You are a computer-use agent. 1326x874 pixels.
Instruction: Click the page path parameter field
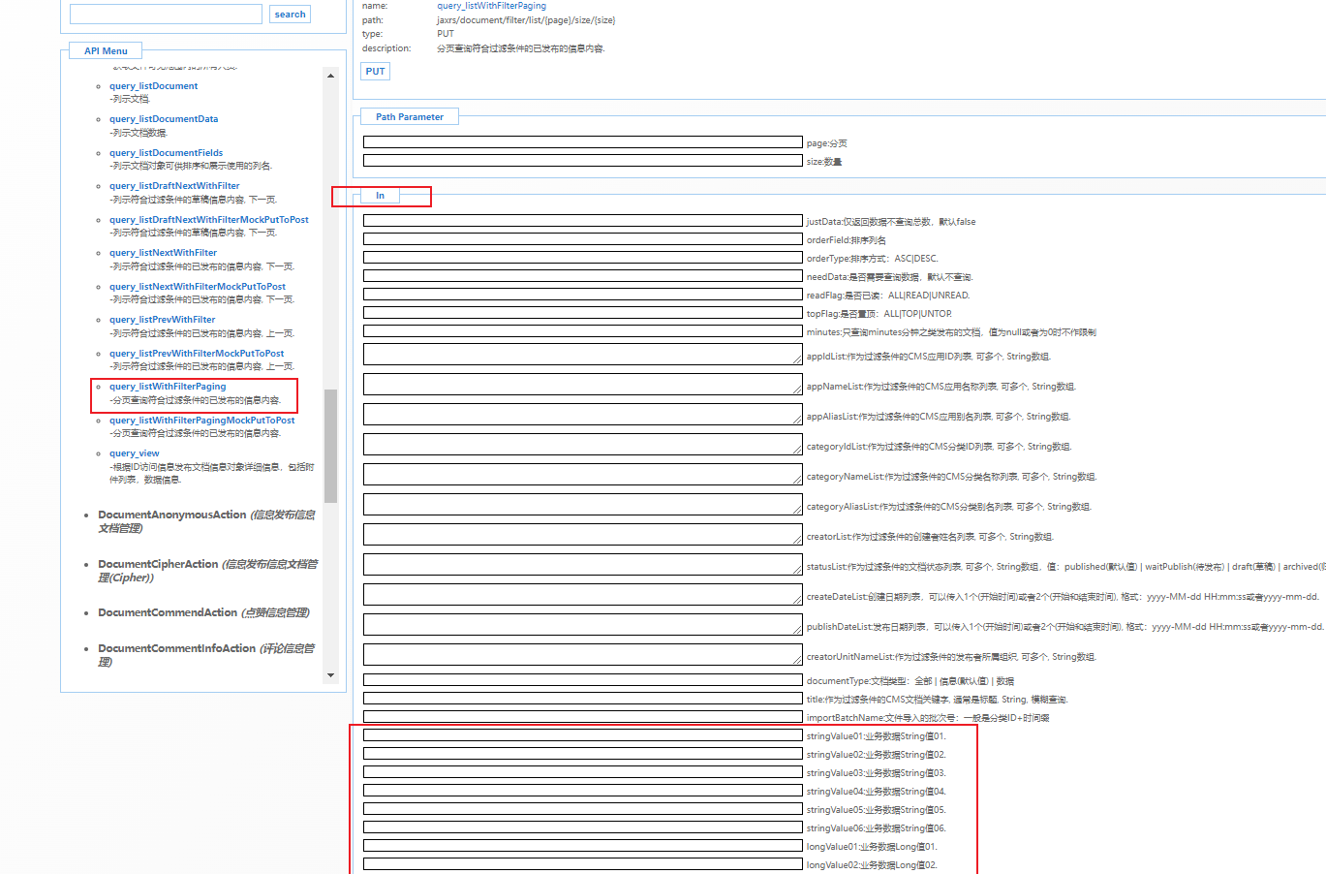(x=582, y=142)
